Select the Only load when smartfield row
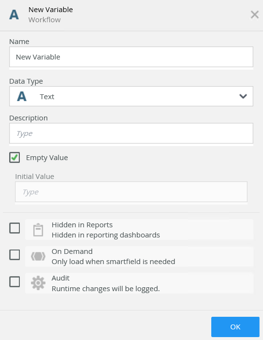 click(139, 256)
